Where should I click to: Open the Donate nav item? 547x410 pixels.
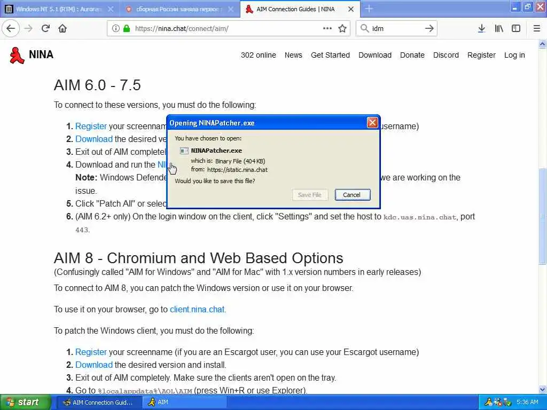click(x=412, y=55)
